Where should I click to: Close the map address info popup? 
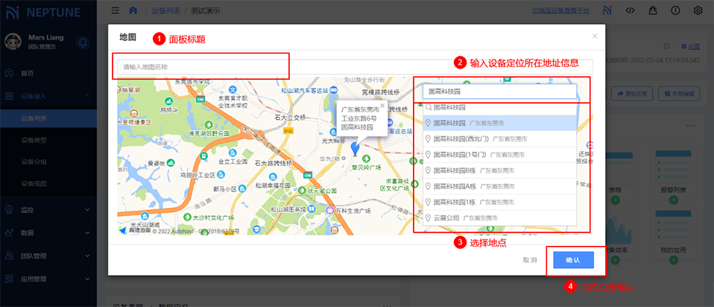[x=382, y=105]
